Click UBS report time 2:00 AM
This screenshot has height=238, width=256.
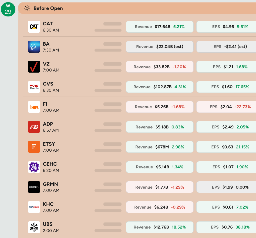coord(51,230)
